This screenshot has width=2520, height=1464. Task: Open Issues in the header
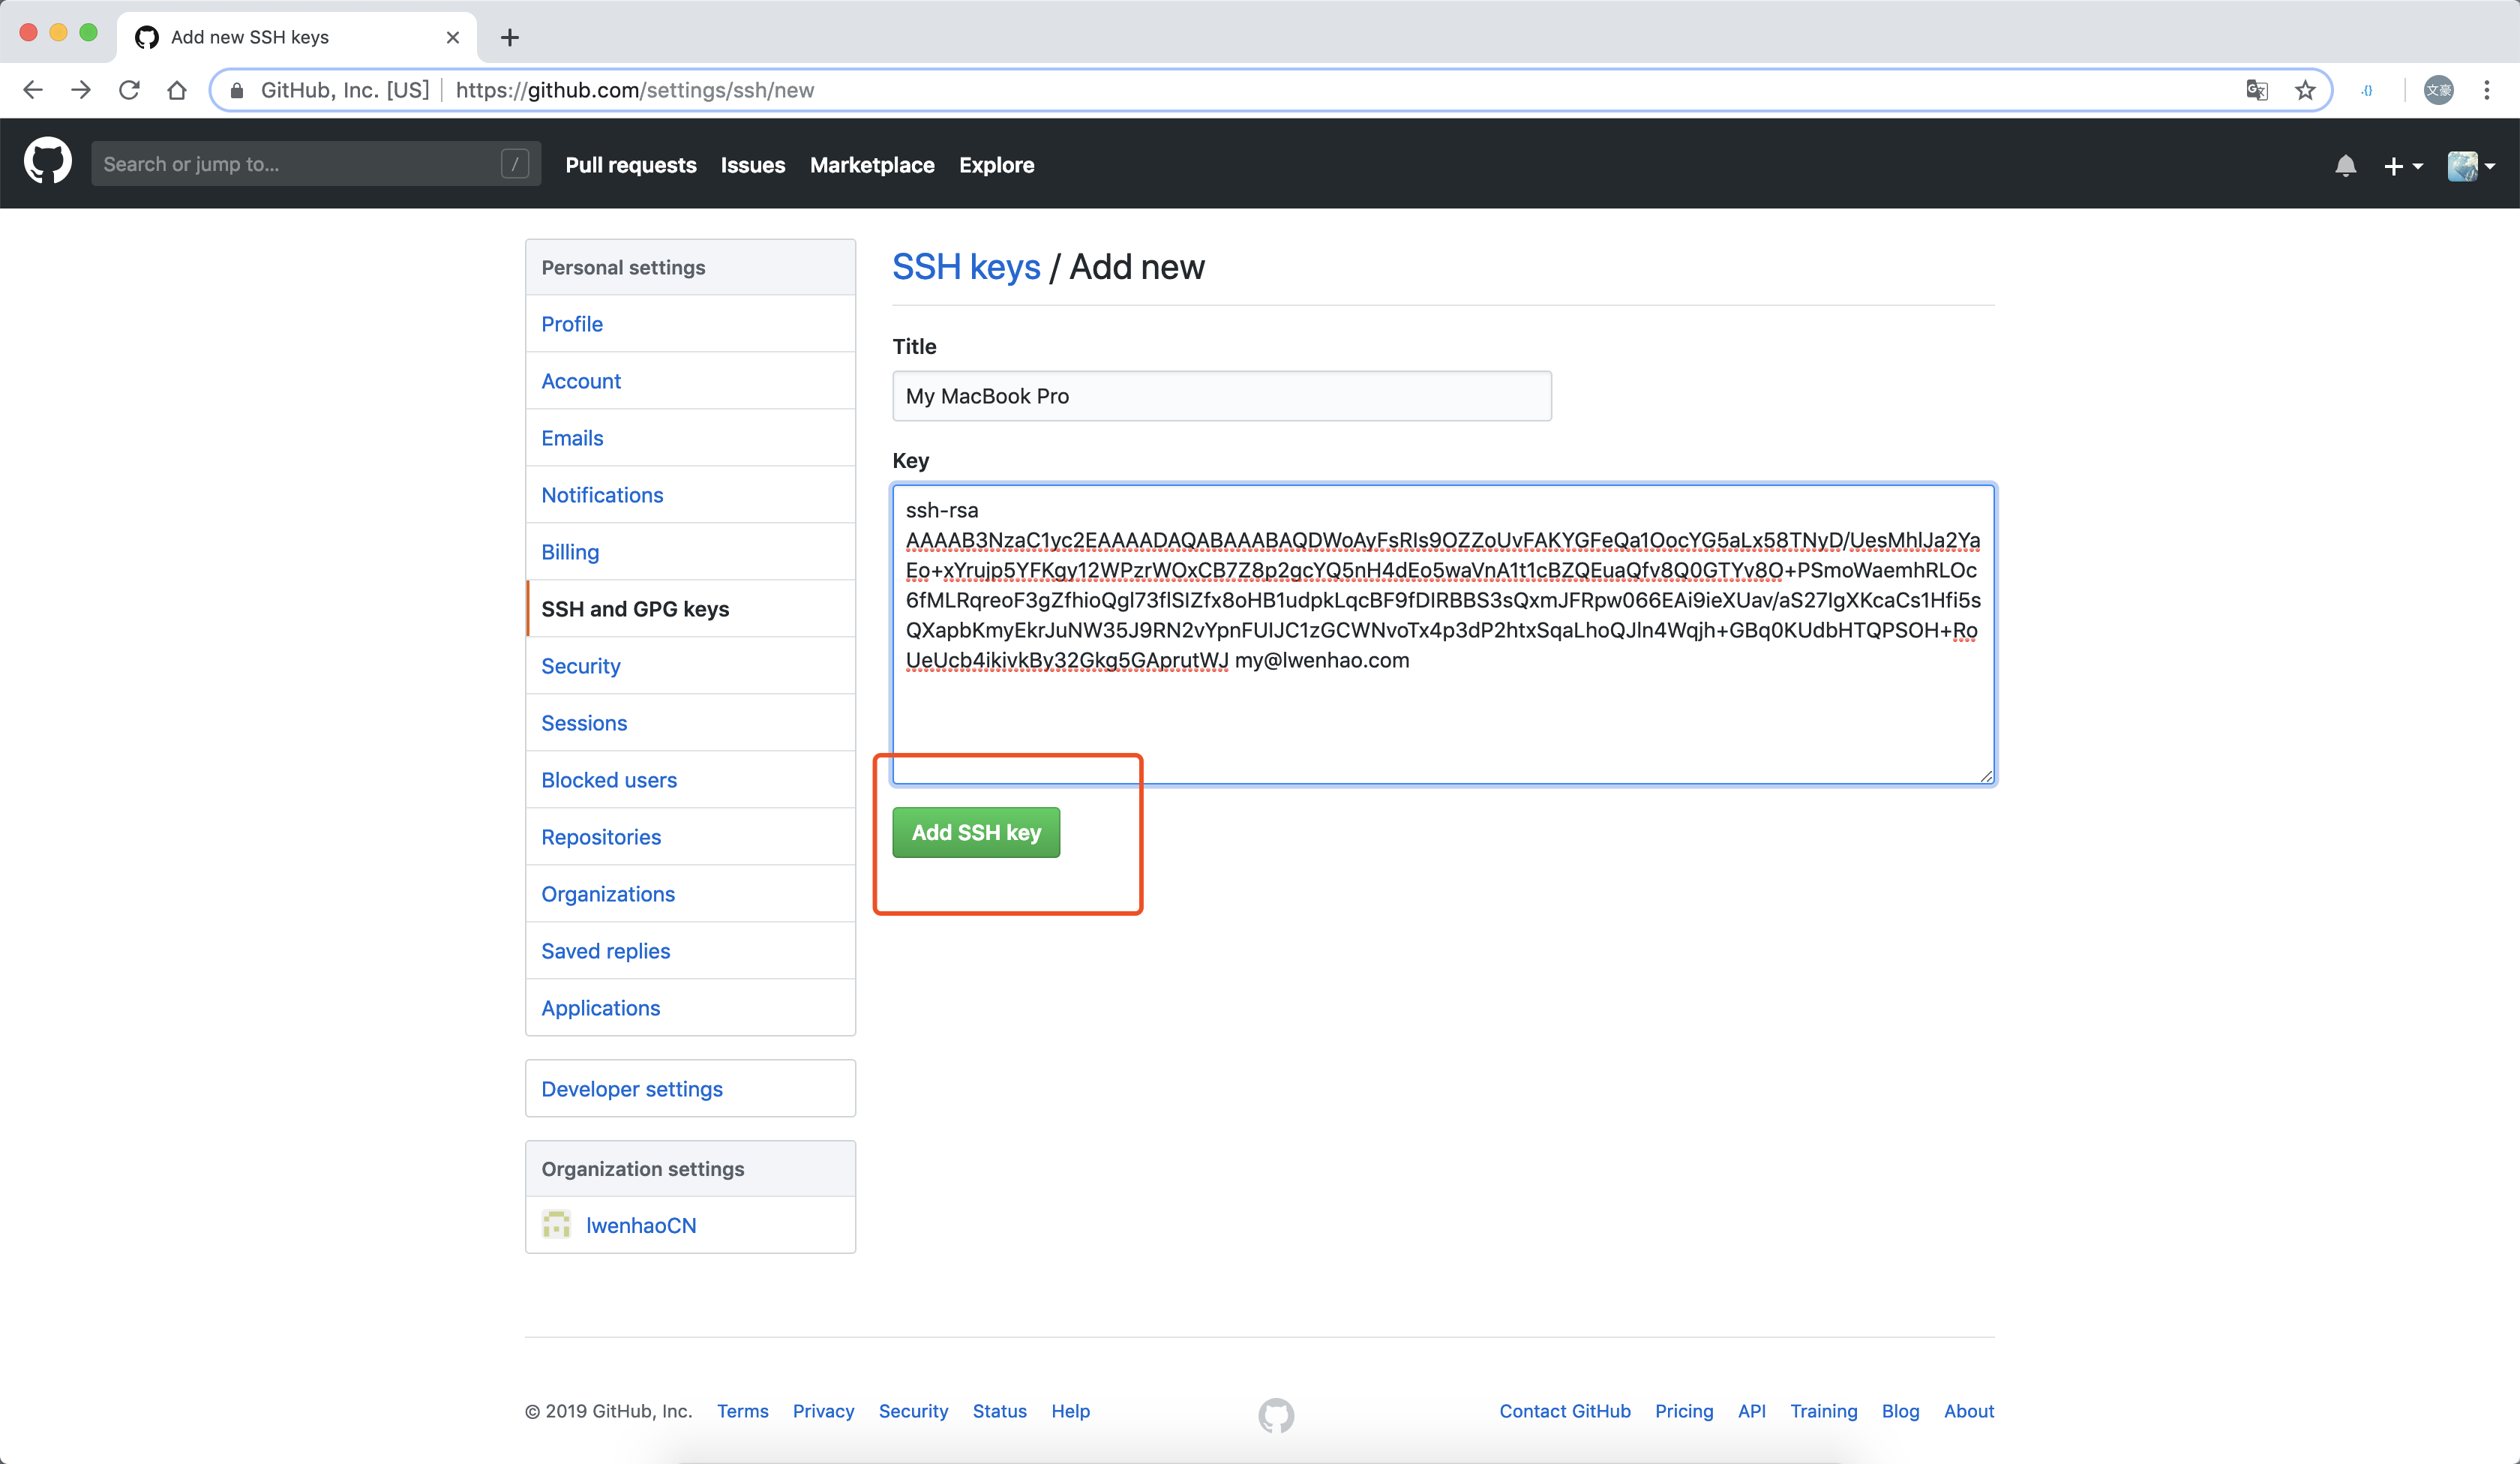point(752,165)
